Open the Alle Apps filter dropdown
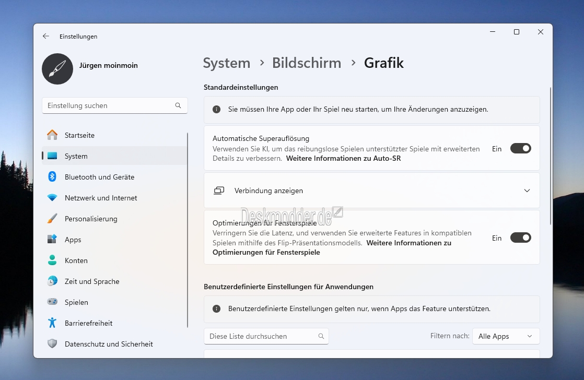The width and height of the screenshot is (584, 380). coord(505,336)
